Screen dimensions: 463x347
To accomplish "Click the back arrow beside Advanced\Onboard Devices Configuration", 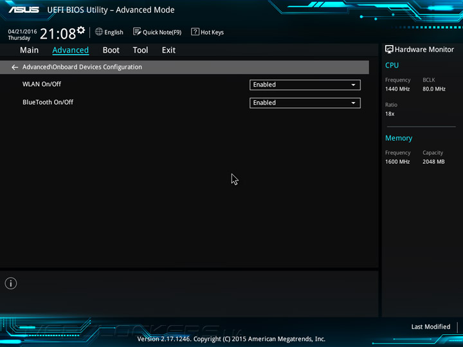I will pos(15,67).
